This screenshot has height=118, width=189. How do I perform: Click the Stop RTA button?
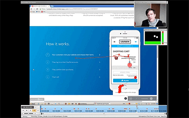164,117
